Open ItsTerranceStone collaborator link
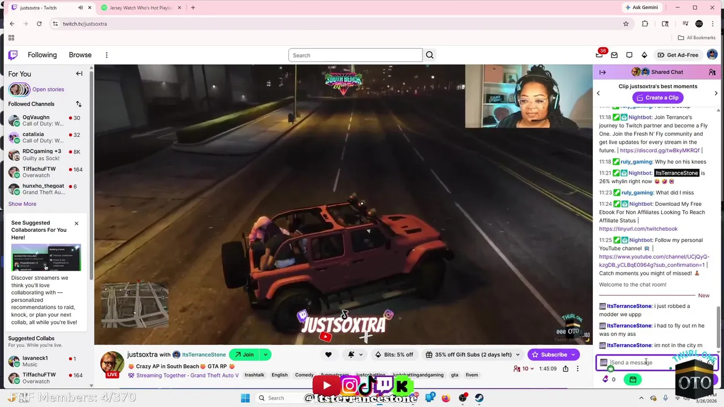Viewport: 724px width, 407px height. [x=204, y=354]
